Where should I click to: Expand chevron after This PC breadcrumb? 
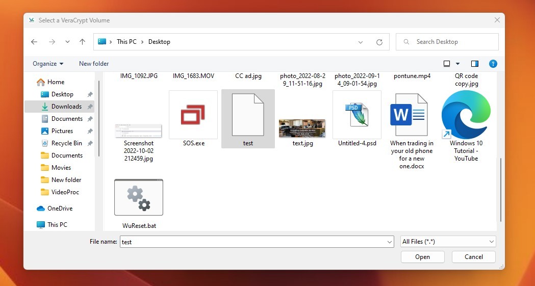pyautogui.click(x=142, y=42)
